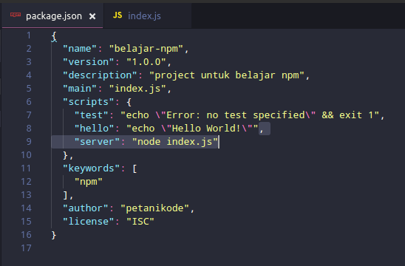Image resolution: width=405 pixels, height=266 pixels.
Task: Click the npm icon on package.json tab
Action: pyautogui.click(x=16, y=15)
